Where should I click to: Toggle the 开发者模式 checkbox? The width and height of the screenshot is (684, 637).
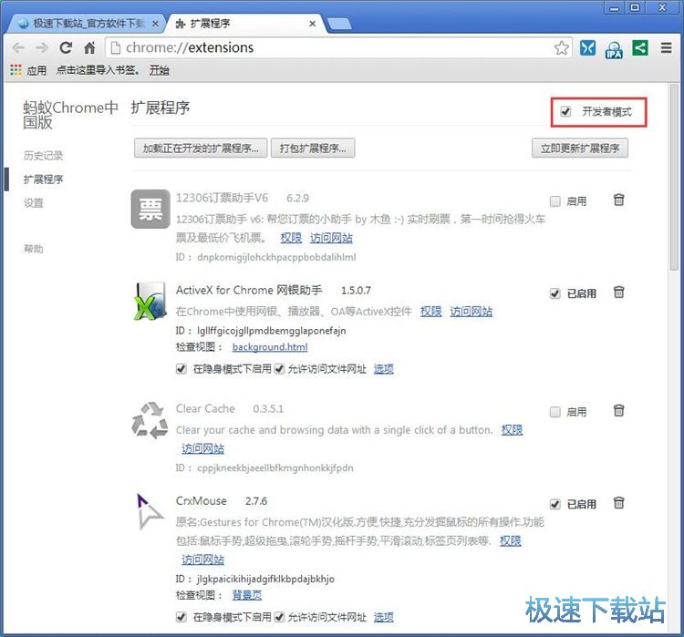[566, 111]
